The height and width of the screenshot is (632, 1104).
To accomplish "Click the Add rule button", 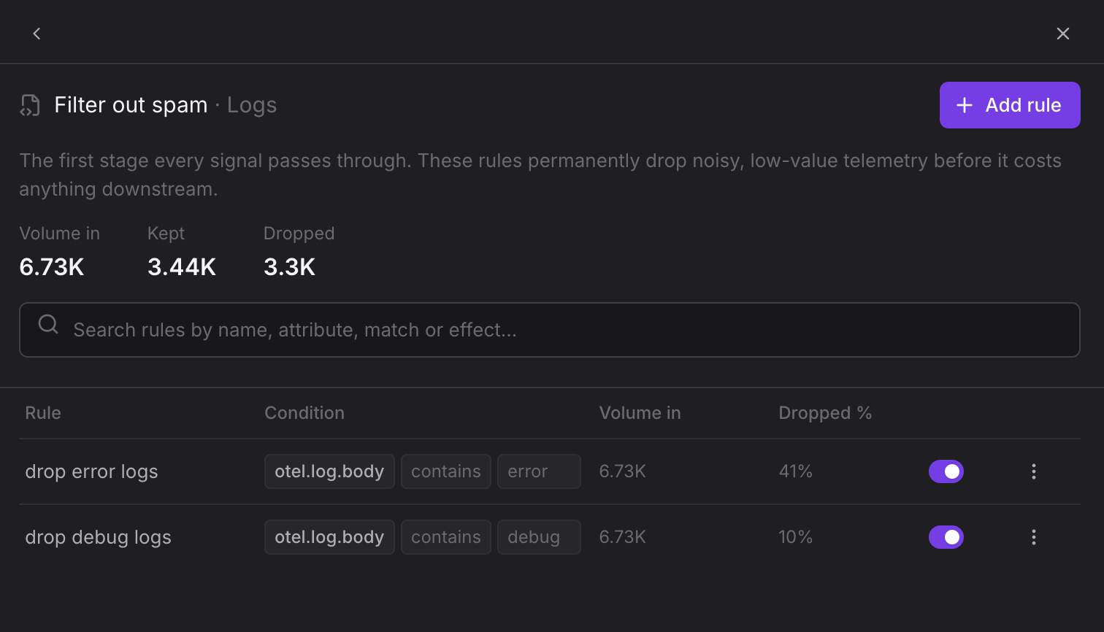I will point(1010,105).
